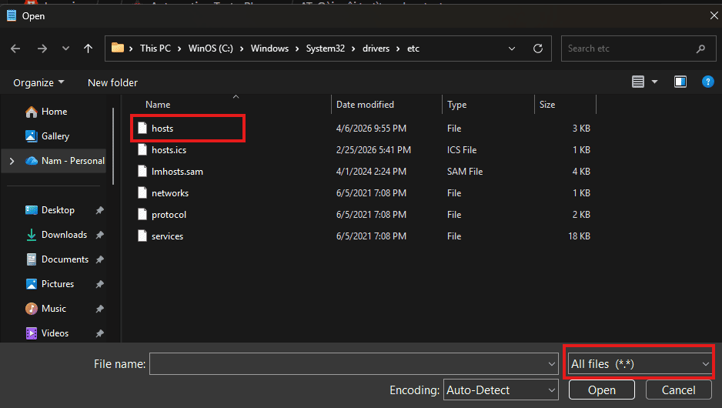The image size is (722, 408).
Task: Select WinOS (C:) in breadcrumb
Action: tap(210, 48)
